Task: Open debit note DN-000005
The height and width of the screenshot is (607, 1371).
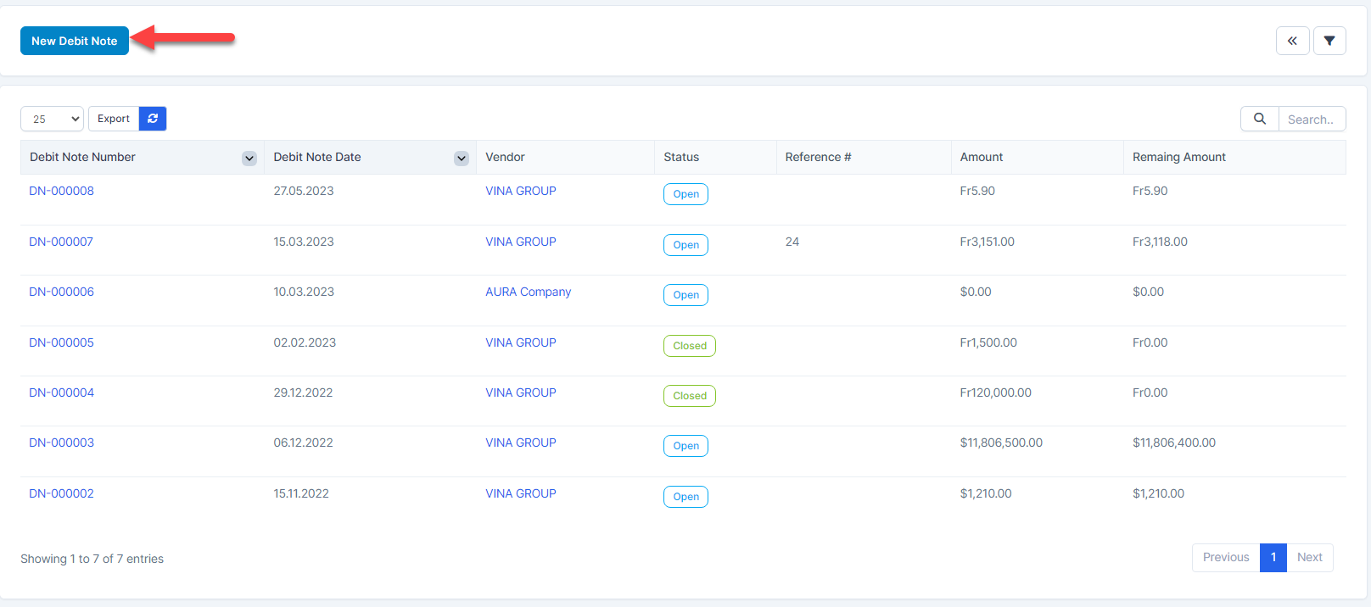Action: [61, 342]
